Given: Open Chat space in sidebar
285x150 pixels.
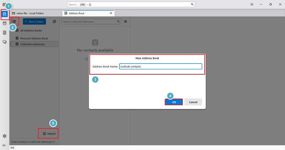Looking at the screenshot, I should tap(5, 42).
